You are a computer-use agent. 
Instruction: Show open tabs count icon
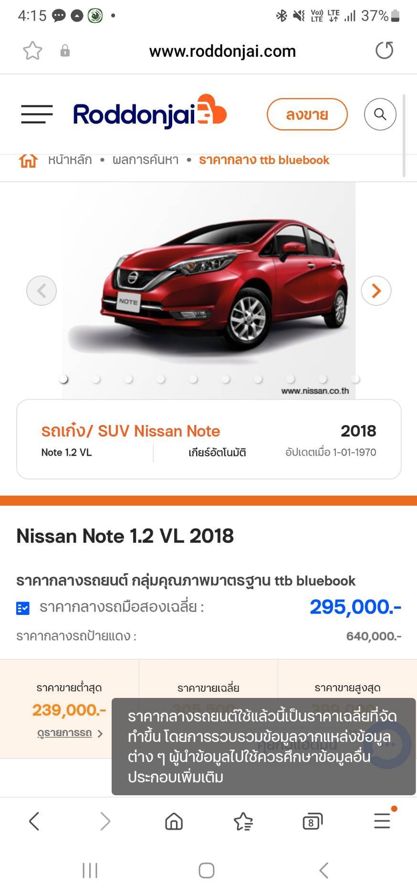[x=313, y=821]
